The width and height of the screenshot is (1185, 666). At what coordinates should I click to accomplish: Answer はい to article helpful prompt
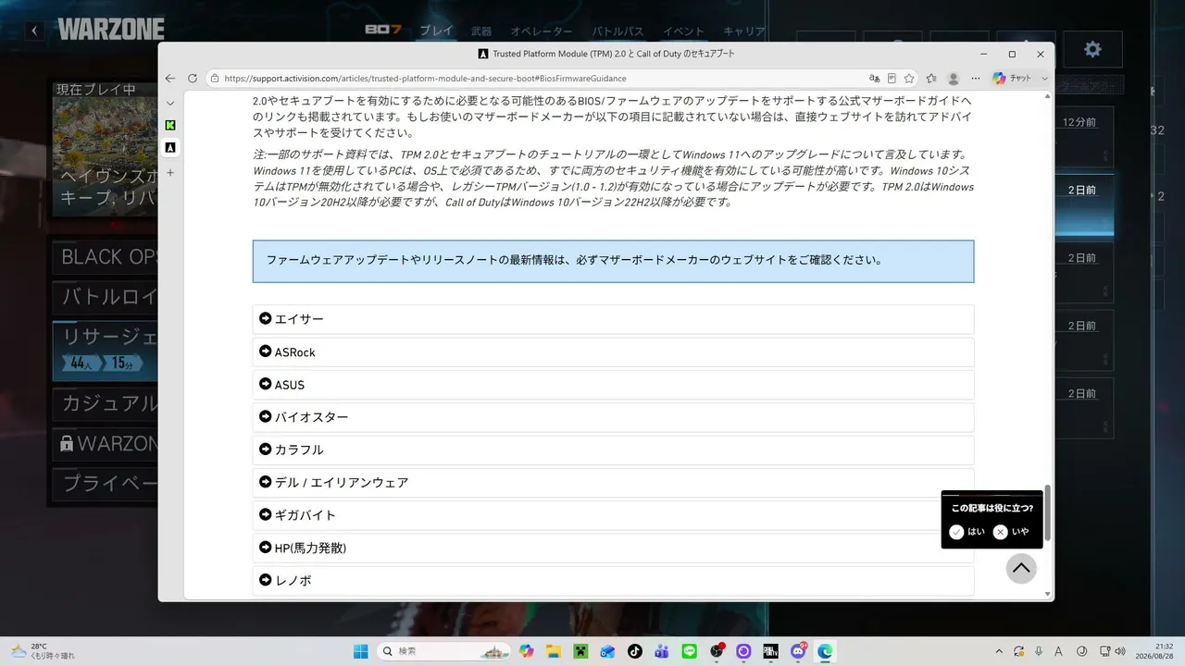[967, 532]
